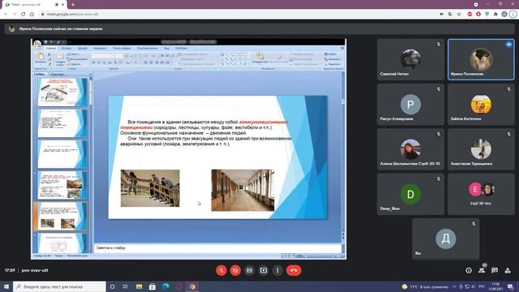519x292 pixels.
Task: Open meeting details info icon
Action: pos(469,270)
